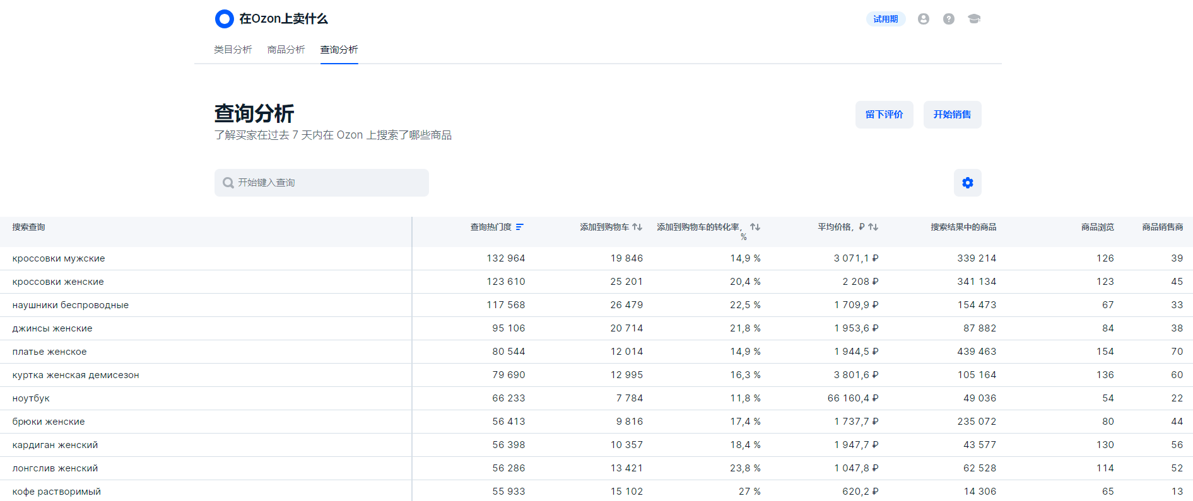This screenshot has height=501, width=1193.
Task: Click the 试用期 badge
Action: tap(885, 19)
